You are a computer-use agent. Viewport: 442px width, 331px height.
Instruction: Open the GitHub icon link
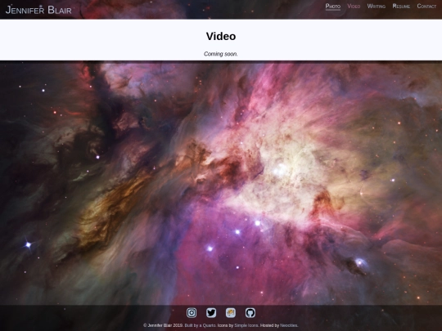[x=250, y=313]
